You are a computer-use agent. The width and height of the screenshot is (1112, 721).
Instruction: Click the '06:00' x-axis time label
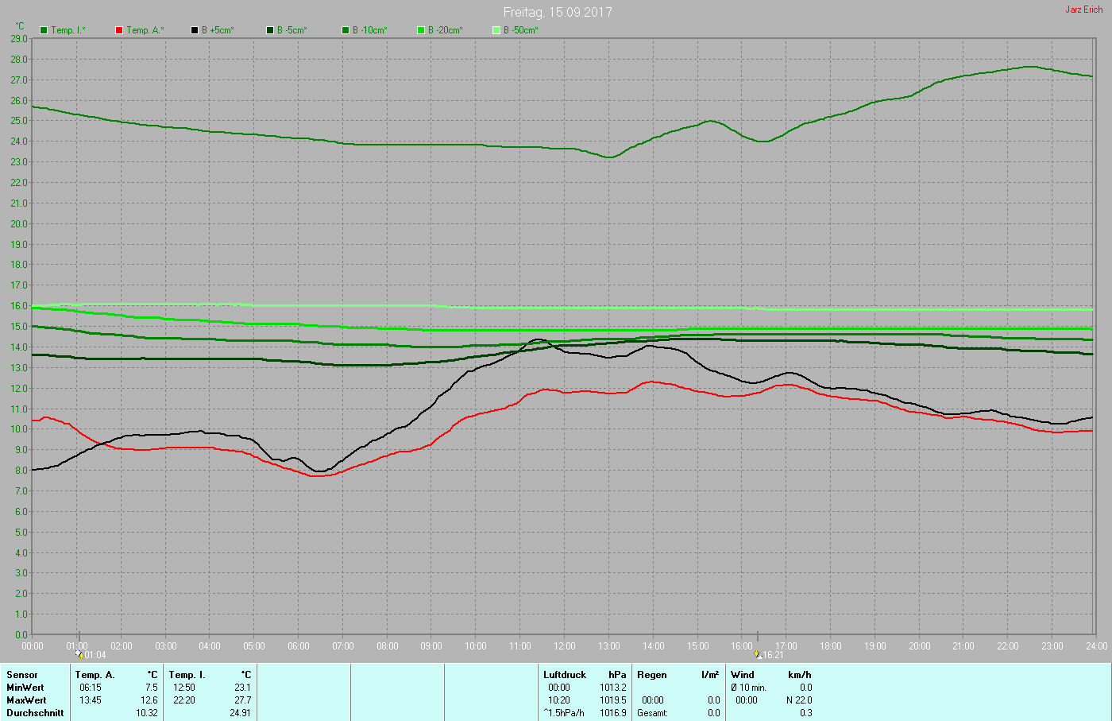pyautogui.click(x=299, y=646)
